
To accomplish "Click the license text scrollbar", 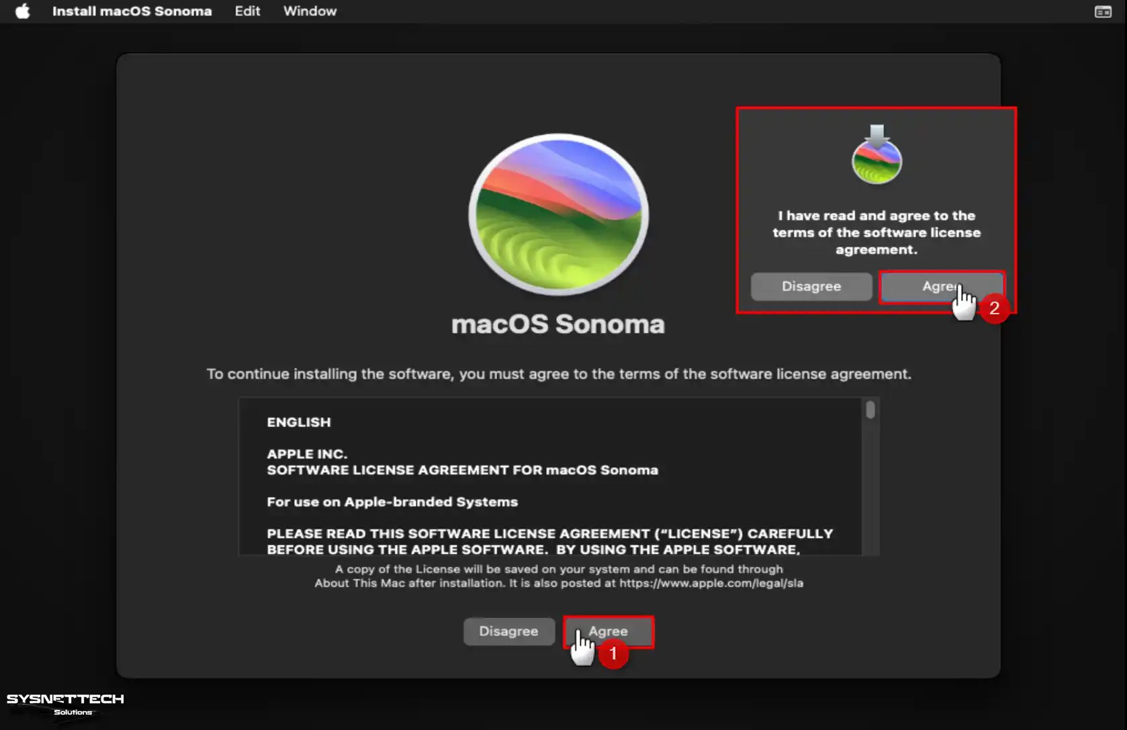I will point(870,410).
